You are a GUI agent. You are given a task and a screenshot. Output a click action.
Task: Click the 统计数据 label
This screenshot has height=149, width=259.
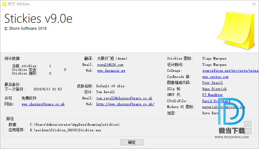[13, 58]
